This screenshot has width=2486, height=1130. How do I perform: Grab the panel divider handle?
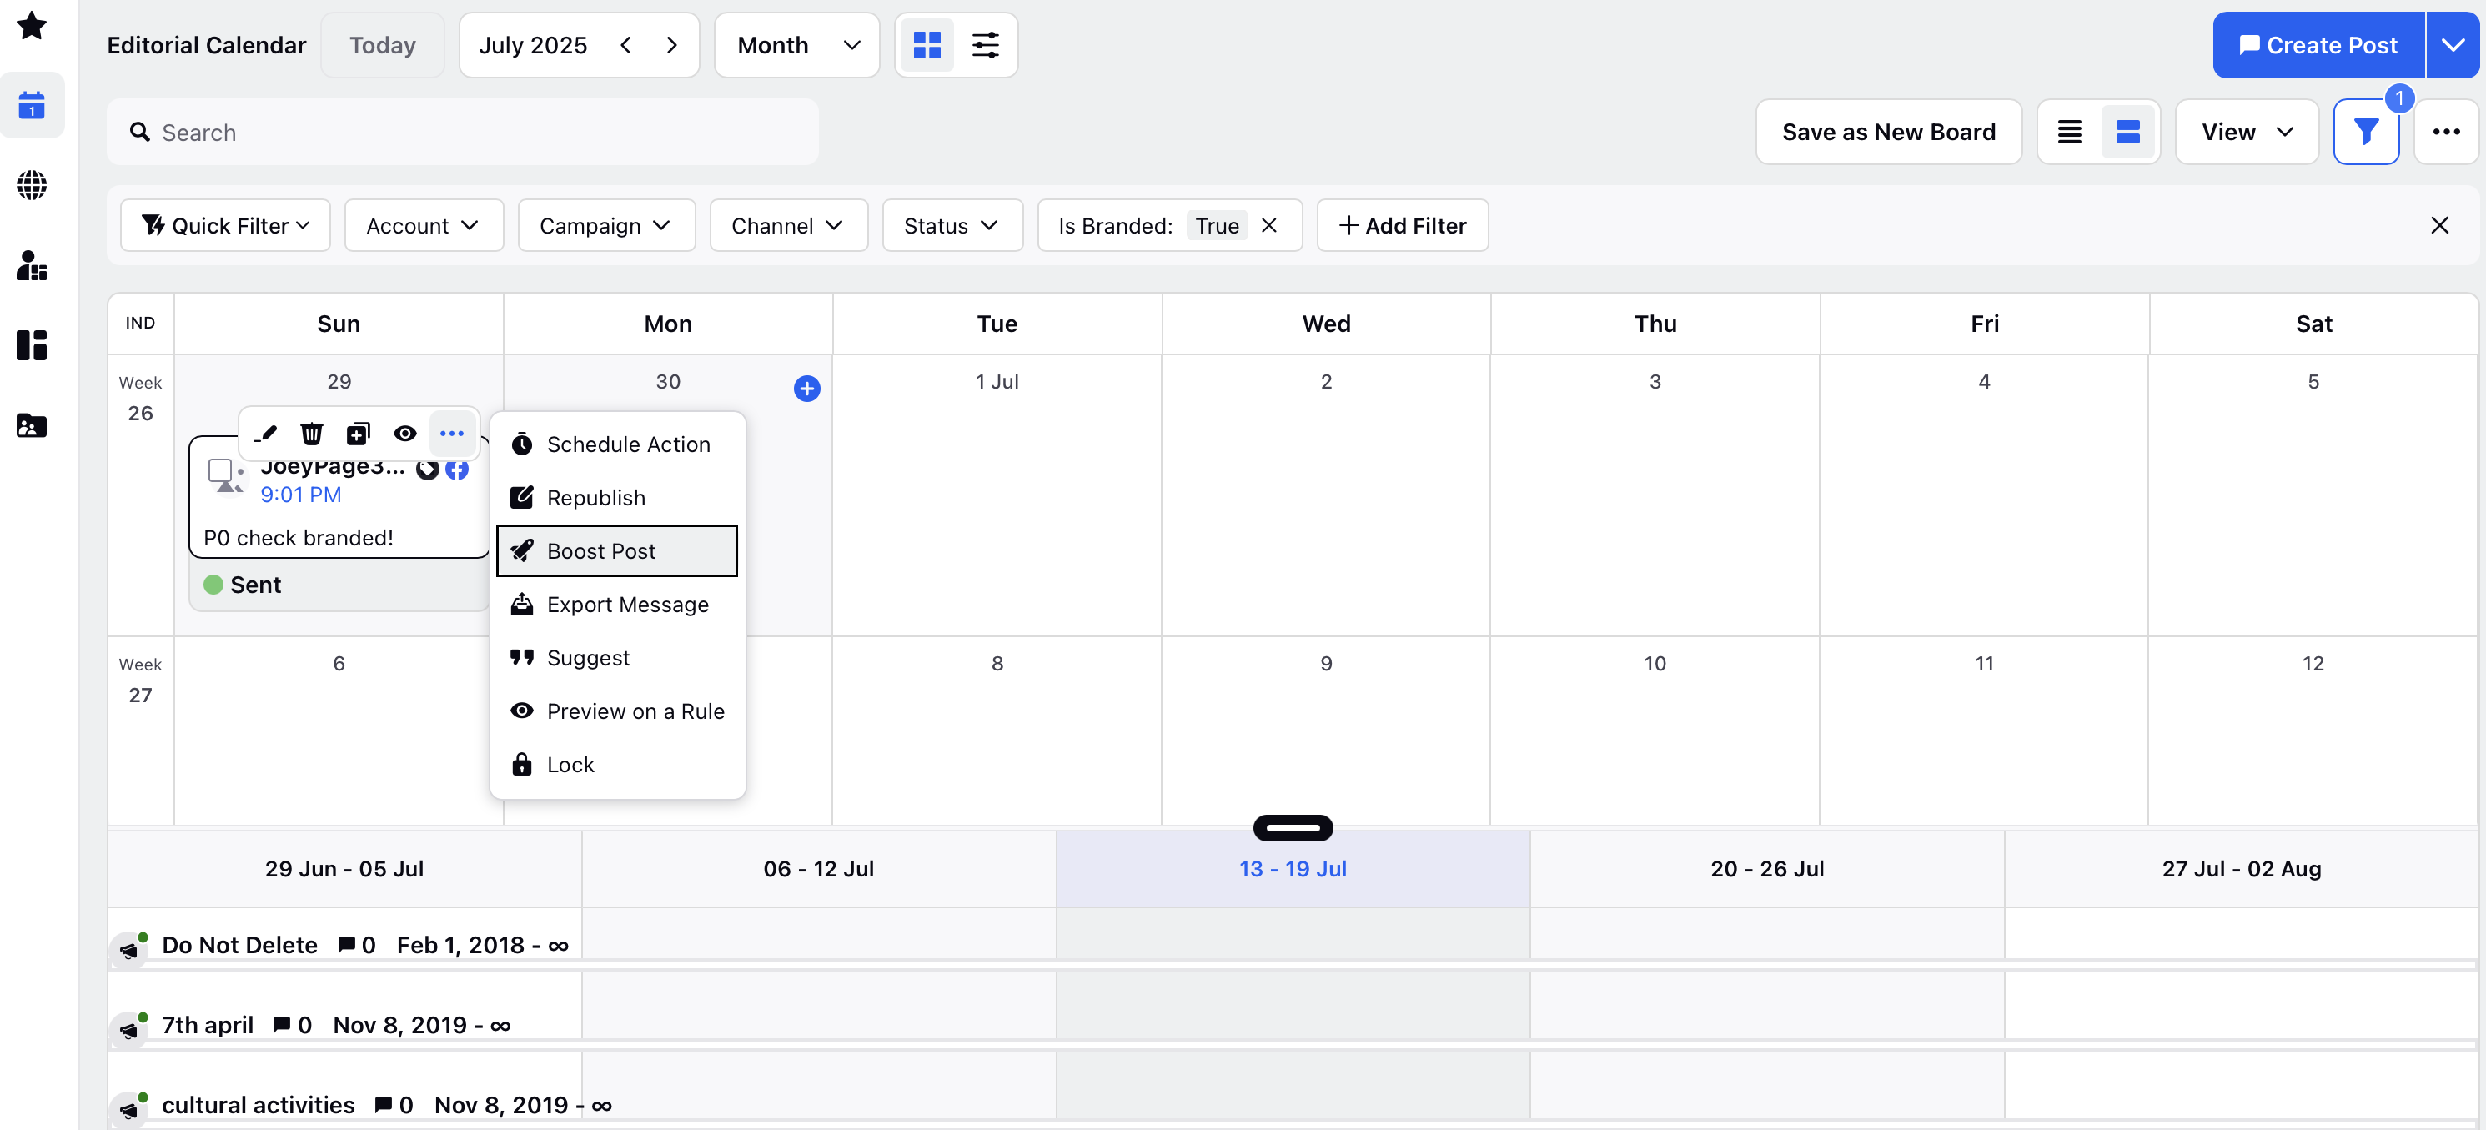(1293, 828)
